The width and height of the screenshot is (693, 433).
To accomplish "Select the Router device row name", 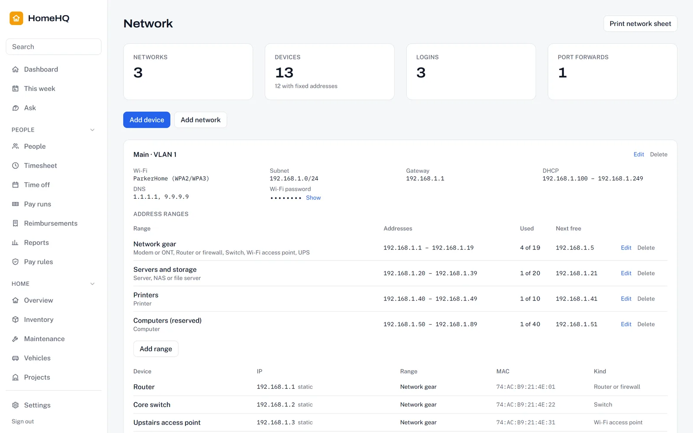I will [x=144, y=387].
